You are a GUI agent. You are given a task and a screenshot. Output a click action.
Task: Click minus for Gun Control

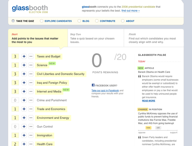pos(31,127)
